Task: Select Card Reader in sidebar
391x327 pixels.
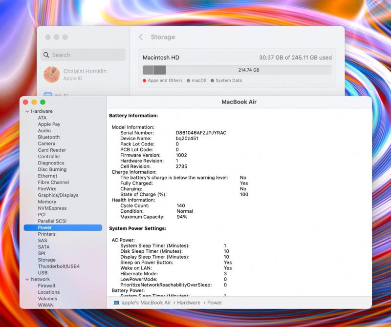Action: [x=52, y=150]
